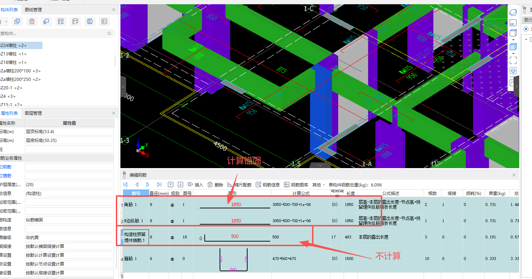Expand tree node in right display panel
532x279 pixels.
(x=526, y=40)
